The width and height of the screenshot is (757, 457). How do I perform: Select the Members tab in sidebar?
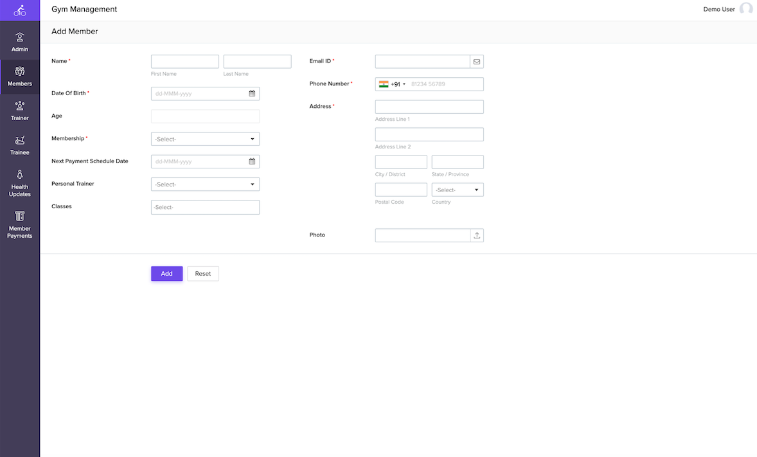coord(20,77)
